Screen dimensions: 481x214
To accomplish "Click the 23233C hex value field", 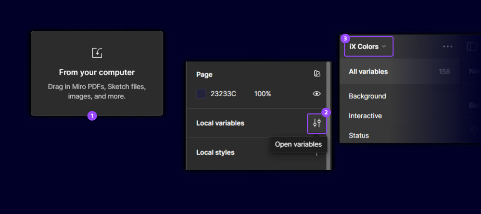I will (x=223, y=94).
